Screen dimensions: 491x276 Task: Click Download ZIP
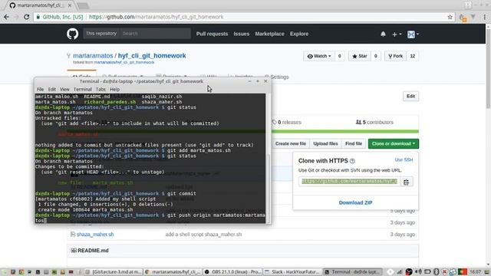click(355, 202)
